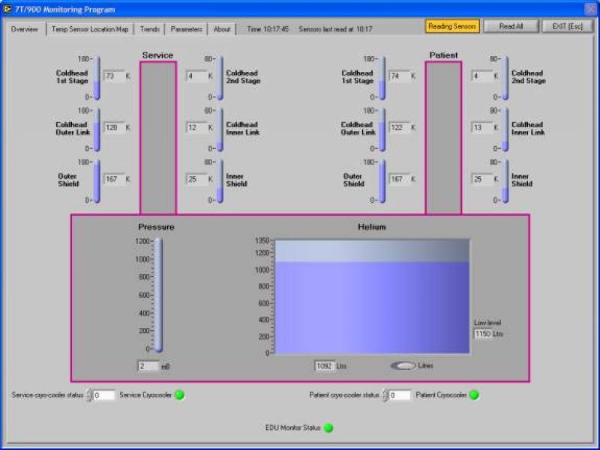Click the Helium heading label

(372, 227)
